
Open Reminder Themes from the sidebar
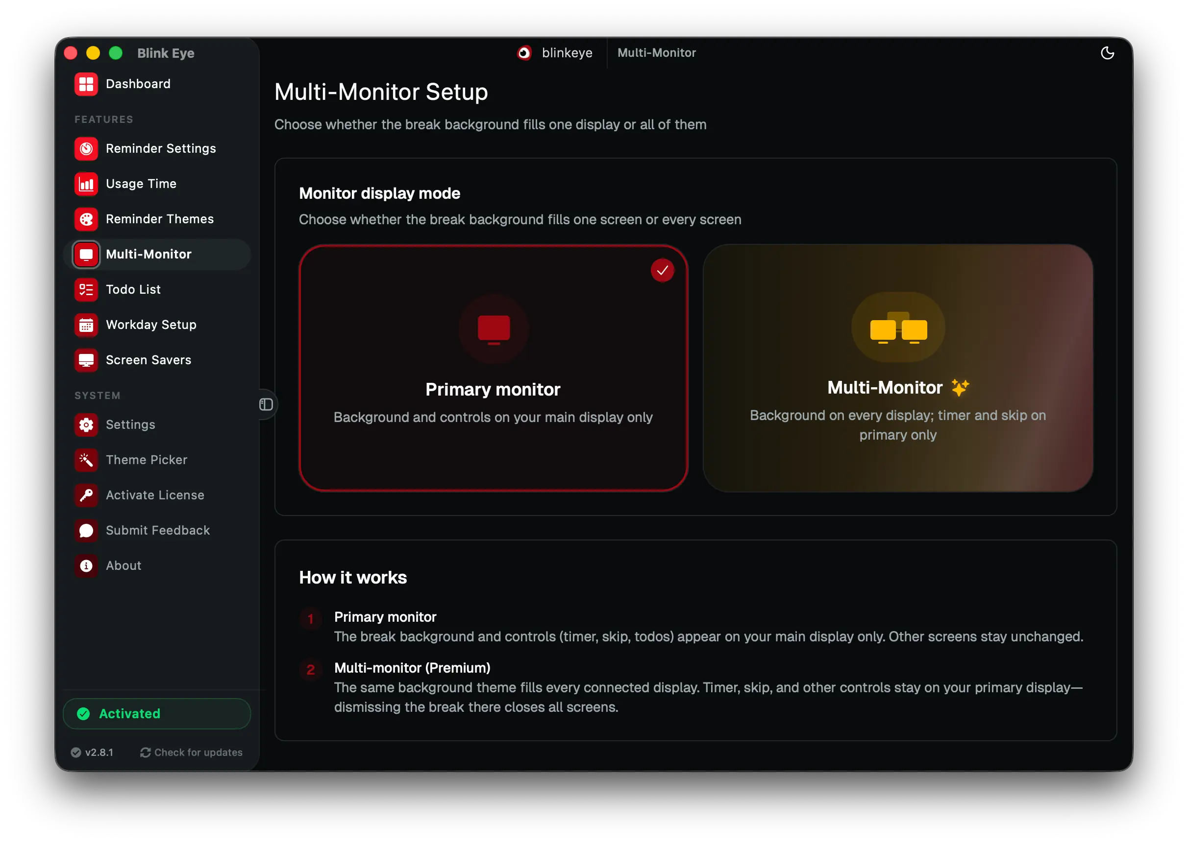point(156,219)
